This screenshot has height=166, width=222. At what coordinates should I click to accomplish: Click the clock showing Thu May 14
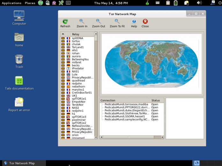pyautogui.click(x=111, y=3)
